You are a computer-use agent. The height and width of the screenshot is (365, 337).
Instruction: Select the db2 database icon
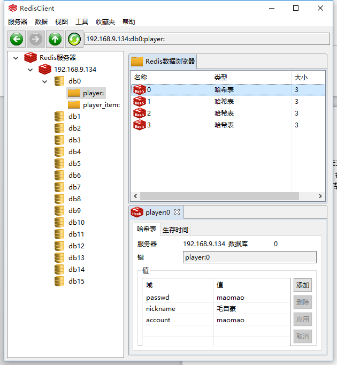[x=59, y=128]
